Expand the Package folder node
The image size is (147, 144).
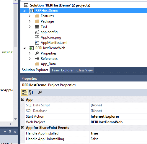(x=30, y=21)
